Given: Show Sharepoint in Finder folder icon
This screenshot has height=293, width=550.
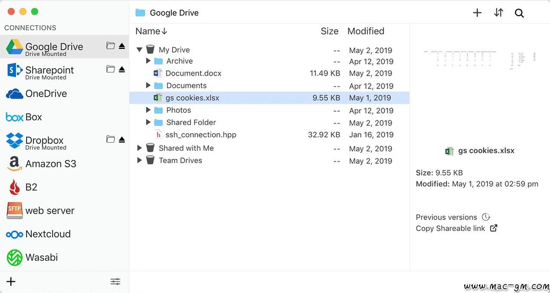Looking at the screenshot, I should [111, 69].
